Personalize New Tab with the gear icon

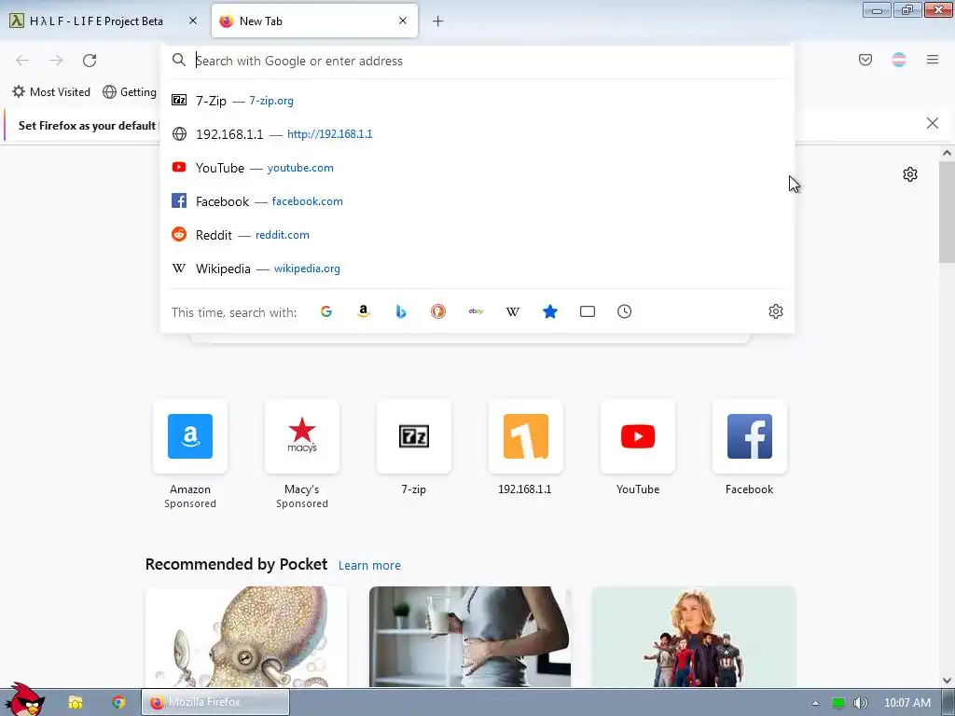(x=910, y=174)
